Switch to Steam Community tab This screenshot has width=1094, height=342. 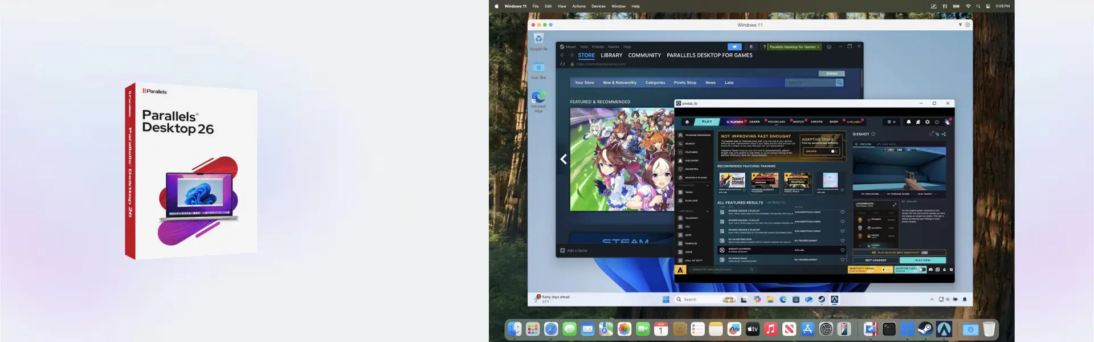pos(644,55)
